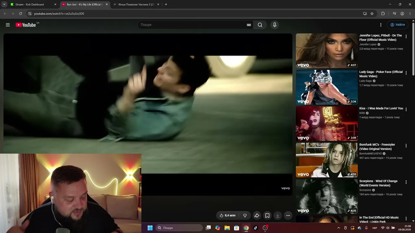Image resolution: width=415 pixels, height=233 pixels.
Task: Click the Windows taskbar Пошук search box
Action: pyautogui.click(x=179, y=228)
